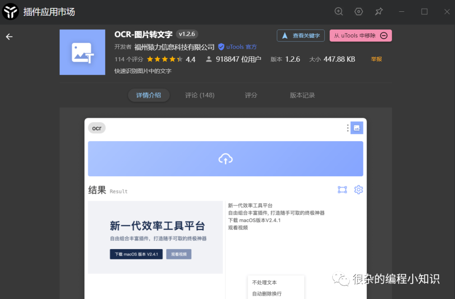Click 918847 位用户 user count
This screenshot has width=455, height=299.
click(x=233, y=59)
